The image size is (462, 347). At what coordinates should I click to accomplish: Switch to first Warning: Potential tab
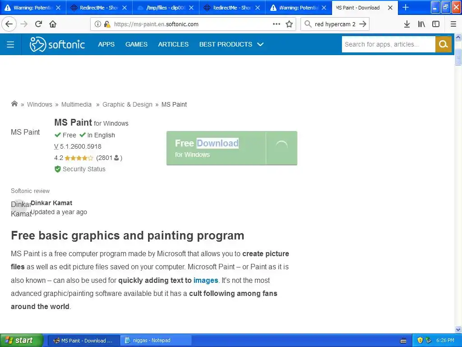click(33, 8)
